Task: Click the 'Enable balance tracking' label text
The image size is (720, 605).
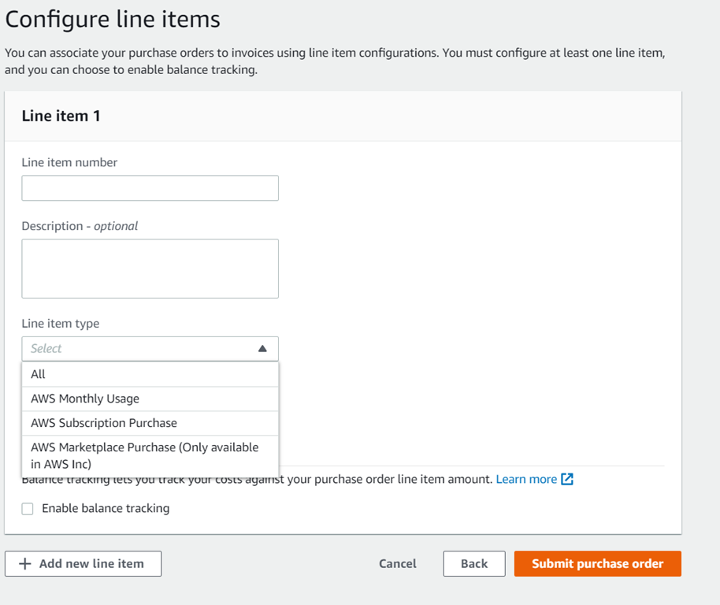Action: [106, 509]
